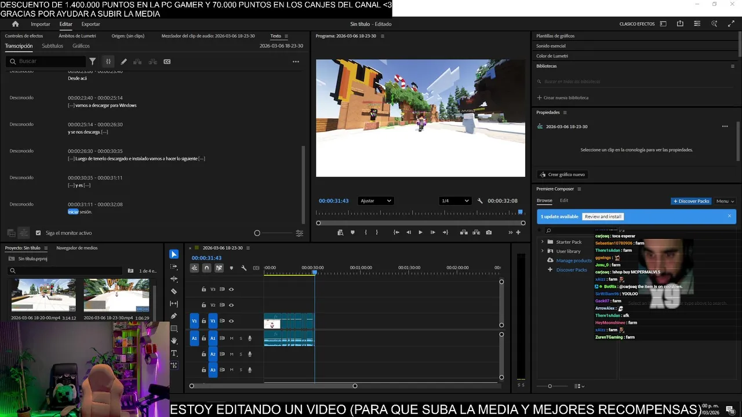Open the 'Controles de efectos' panel tab
The image size is (742, 417).
(24, 36)
